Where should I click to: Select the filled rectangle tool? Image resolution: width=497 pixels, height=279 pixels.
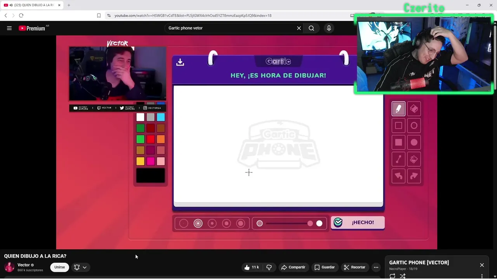tap(398, 143)
